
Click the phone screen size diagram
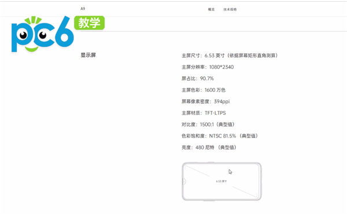point(222,181)
